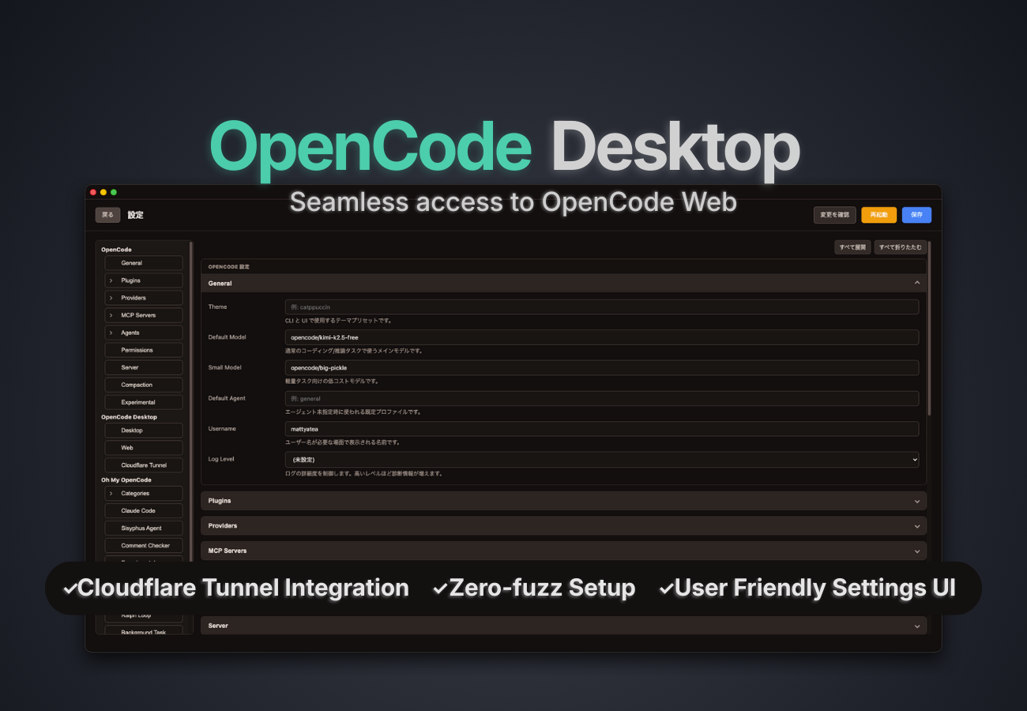Open Cloudflare Tunnel in the sidebar

tap(144, 465)
